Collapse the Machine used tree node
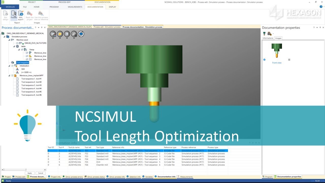 click(x=9, y=40)
